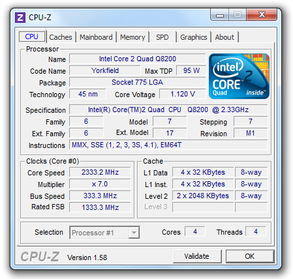Click the L1 Inst. size '4 x 32 KBytes'
This screenshot has height=279, width=293.
(203, 184)
